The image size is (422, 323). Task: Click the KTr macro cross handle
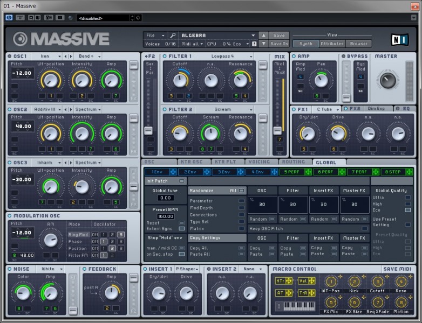point(289,281)
